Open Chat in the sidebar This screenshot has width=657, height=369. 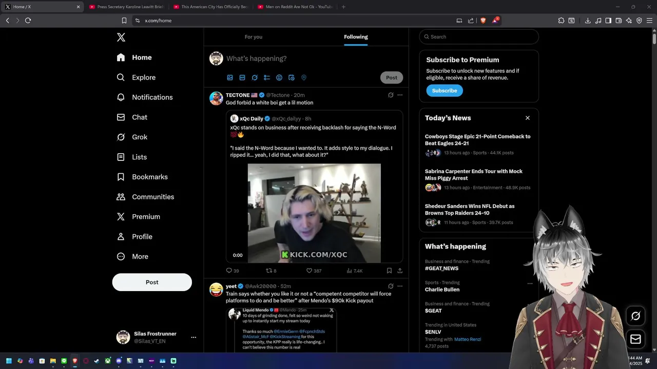132,117
